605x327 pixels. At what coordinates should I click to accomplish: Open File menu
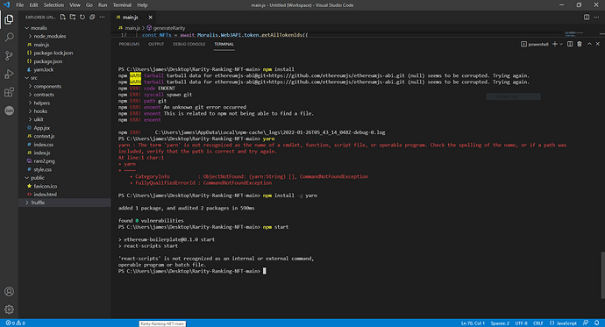point(19,5)
